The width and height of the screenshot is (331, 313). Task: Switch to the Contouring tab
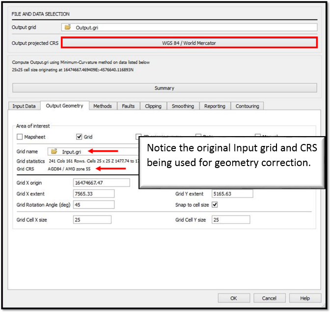click(x=248, y=106)
